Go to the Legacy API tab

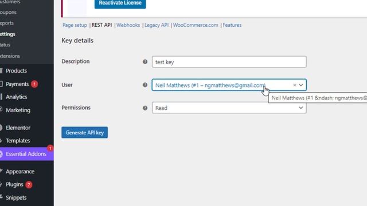(157, 25)
